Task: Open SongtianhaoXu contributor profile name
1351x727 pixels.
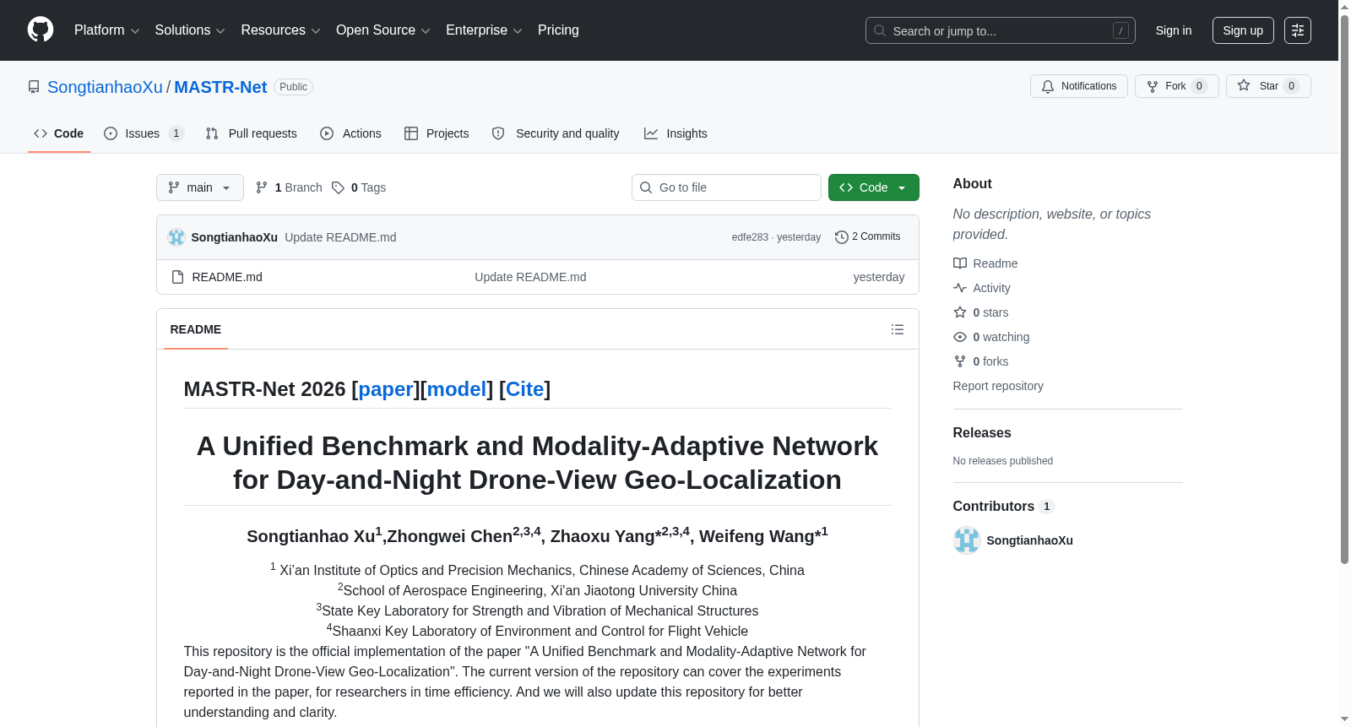Action: 1030,540
